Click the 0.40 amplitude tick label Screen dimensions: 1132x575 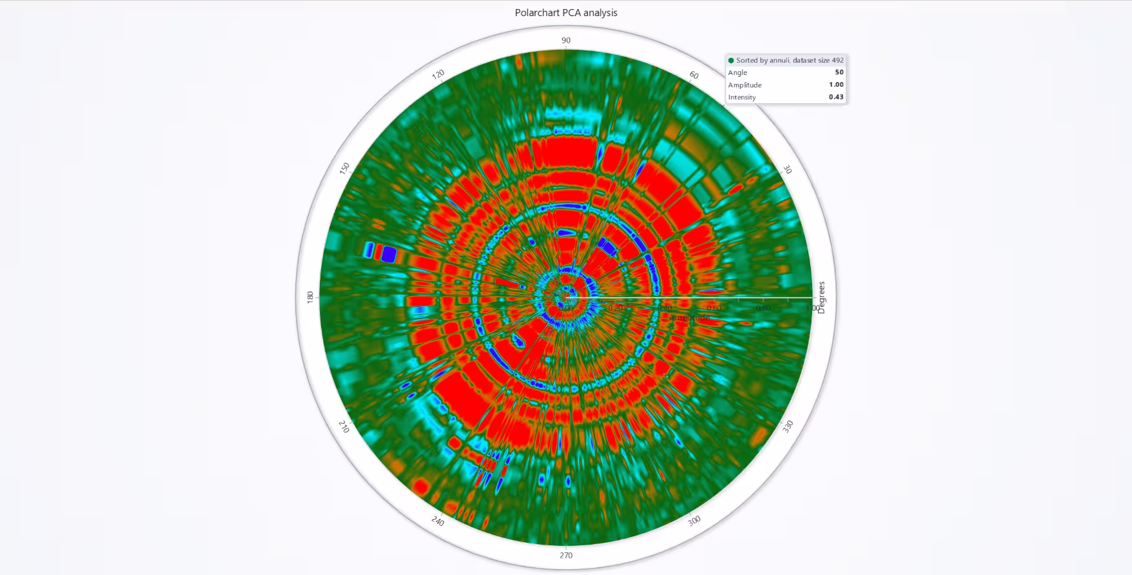point(665,308)
